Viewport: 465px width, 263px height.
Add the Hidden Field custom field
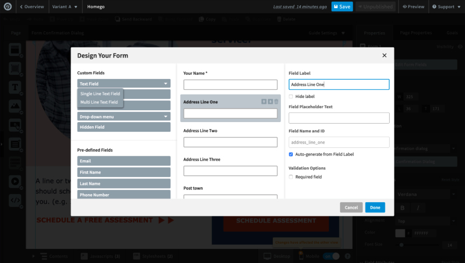tap(124, 127)
